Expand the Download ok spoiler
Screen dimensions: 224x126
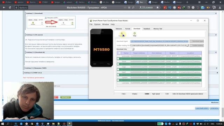[35, 52]
